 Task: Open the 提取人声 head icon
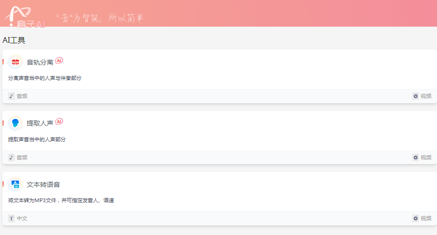tap(15, 123)
